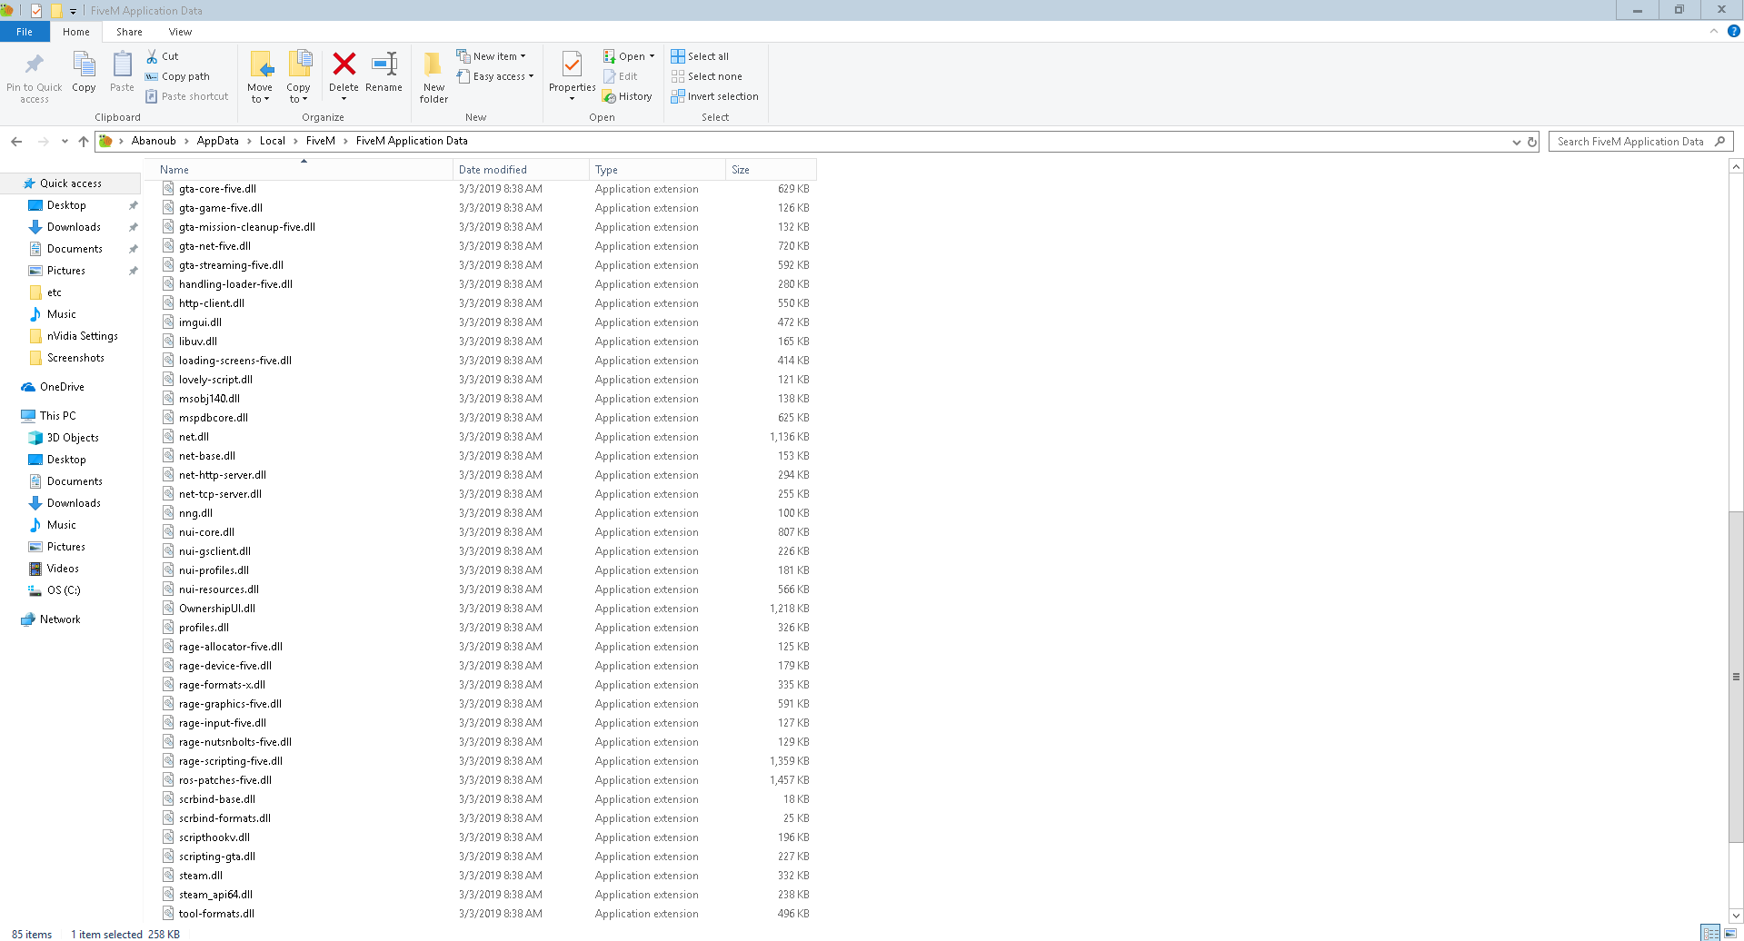Navigate to Local in the breadcrumb

click(x=272, y=141)
